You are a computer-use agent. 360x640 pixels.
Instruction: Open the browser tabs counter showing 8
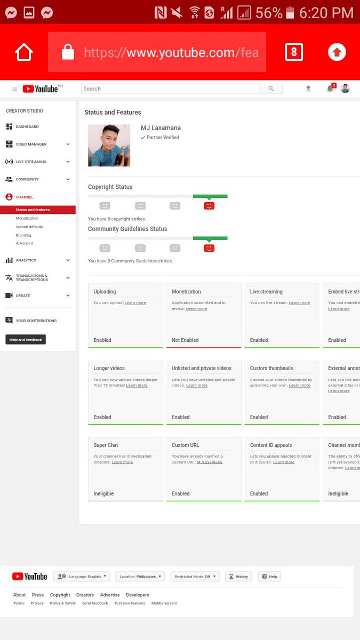coord(294,52)
